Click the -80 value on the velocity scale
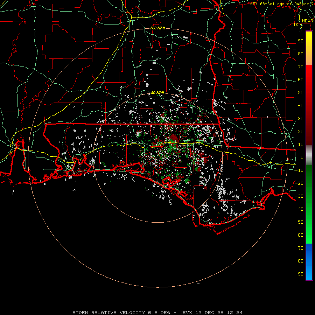Viewport: 315px width, 315px height. pyautogui.click(x=299, y=261)
